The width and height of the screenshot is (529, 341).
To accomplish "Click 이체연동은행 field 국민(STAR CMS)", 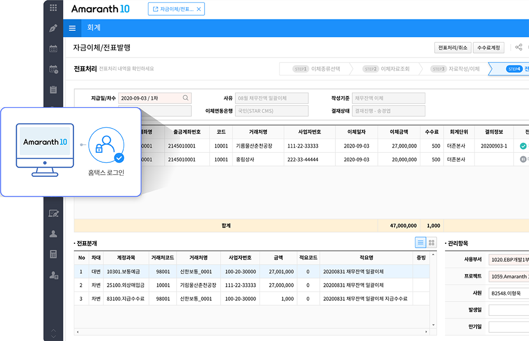I will [272, 111].
